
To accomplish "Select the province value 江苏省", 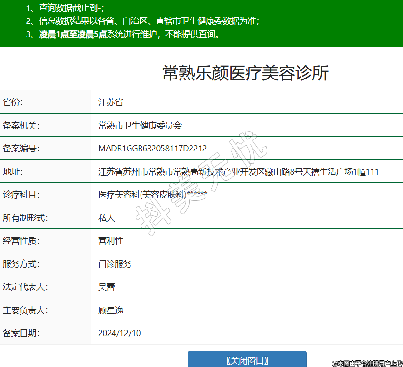I will (111, 102).
